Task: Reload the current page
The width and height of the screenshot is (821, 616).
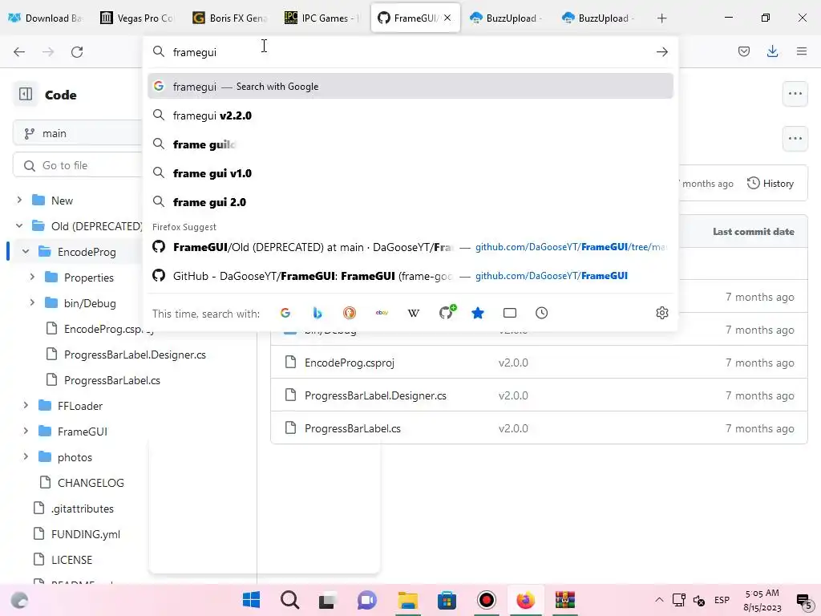Action: pyautogui.click(x=77, y=52)
